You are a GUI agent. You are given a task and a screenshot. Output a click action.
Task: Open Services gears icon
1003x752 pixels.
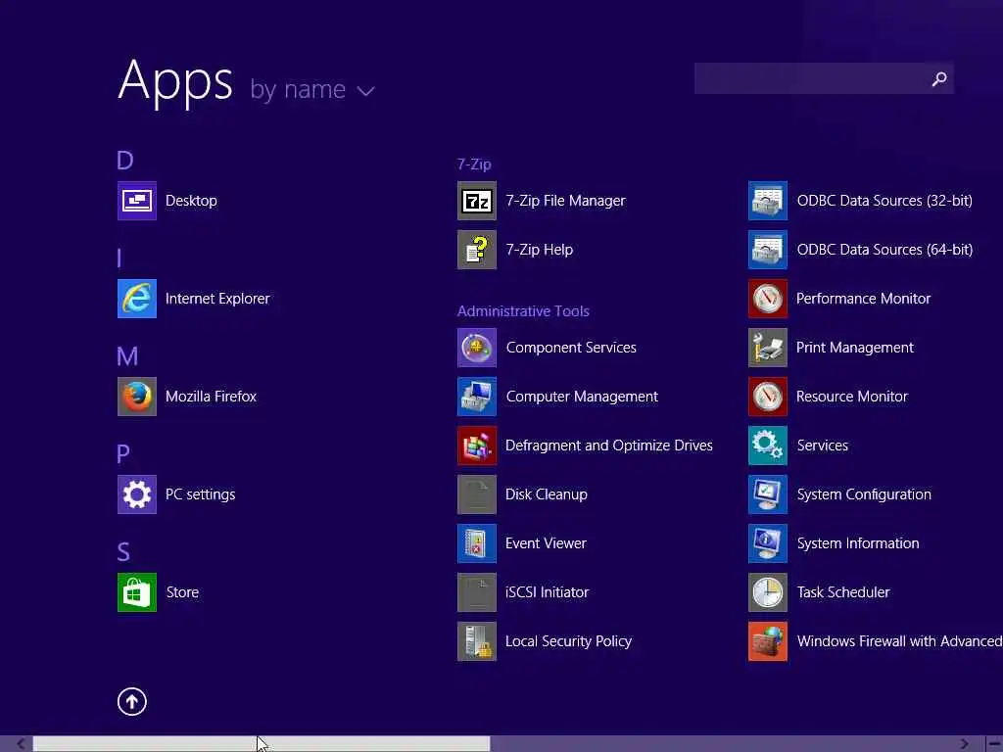(768, 446)
